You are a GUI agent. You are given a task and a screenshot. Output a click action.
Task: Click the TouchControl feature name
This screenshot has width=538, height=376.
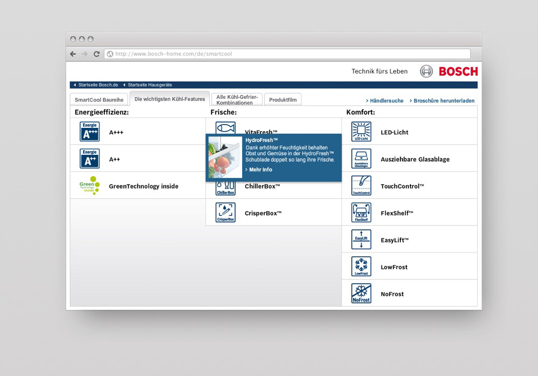point(402,186)
